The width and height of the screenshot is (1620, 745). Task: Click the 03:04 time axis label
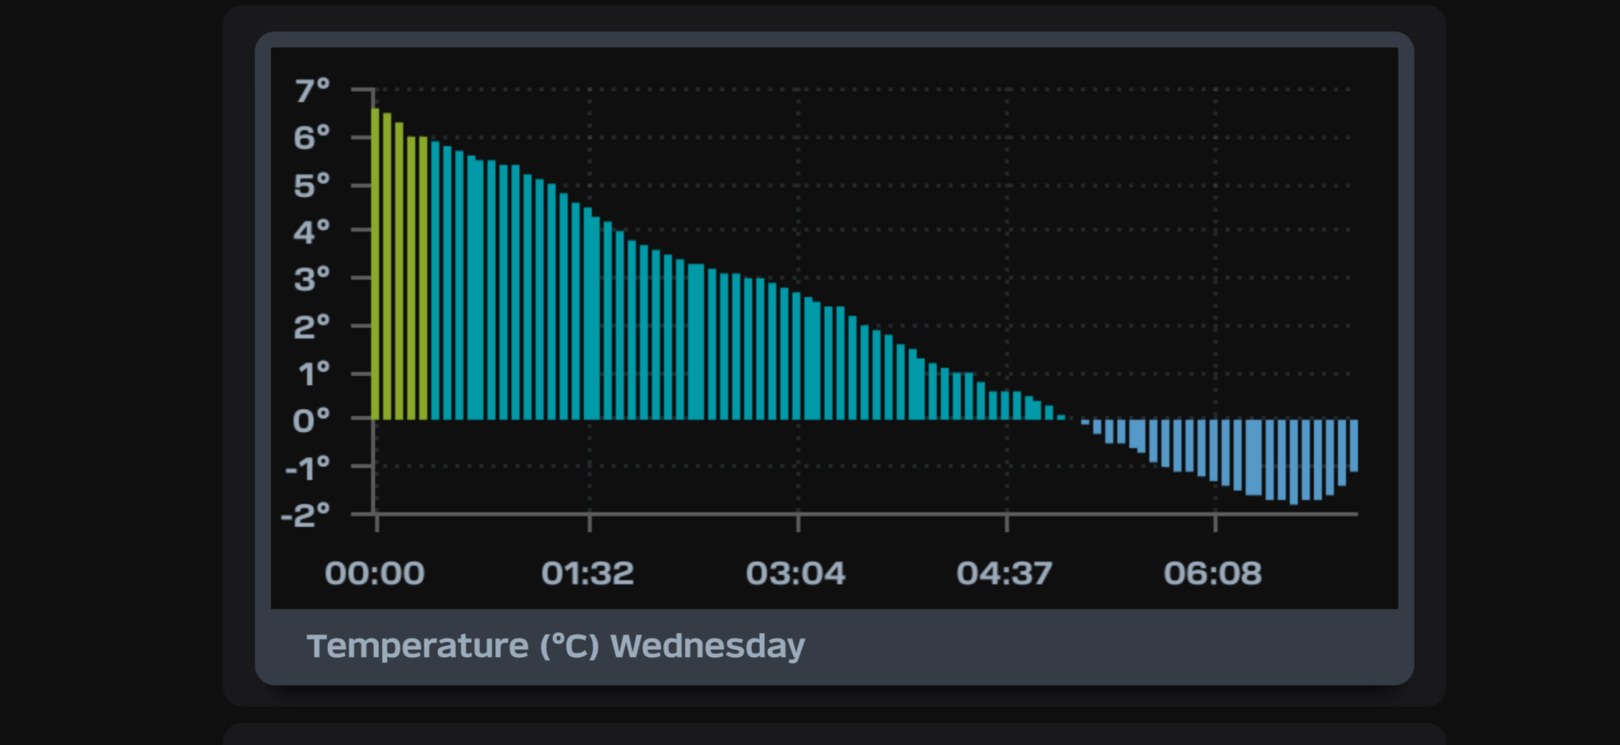point(795,574)
